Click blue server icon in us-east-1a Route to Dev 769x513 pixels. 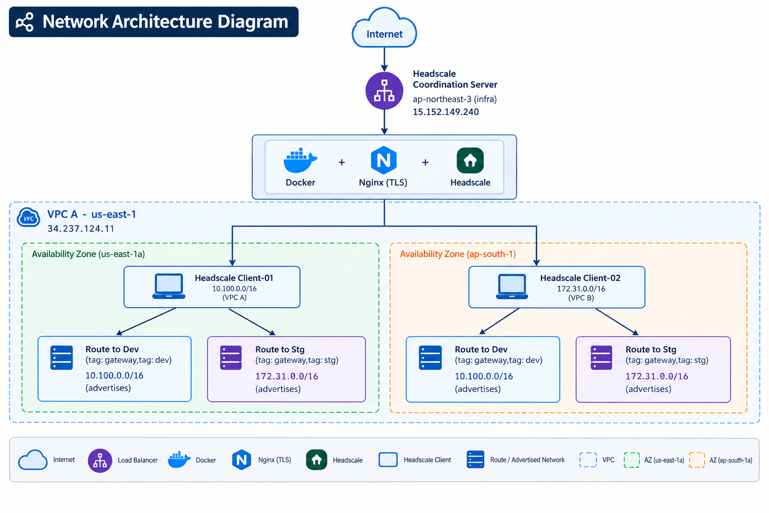[62, 358]
